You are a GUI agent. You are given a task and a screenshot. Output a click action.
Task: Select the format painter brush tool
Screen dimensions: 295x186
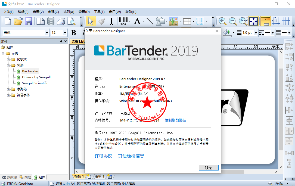pos(101,21)
